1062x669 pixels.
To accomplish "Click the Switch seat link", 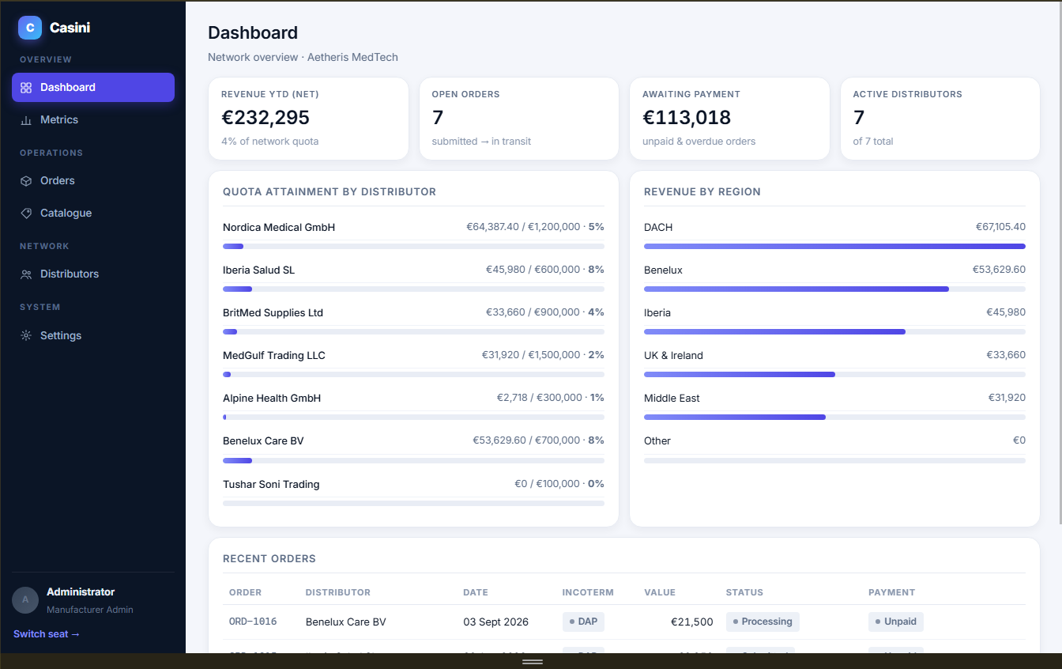I will pos(47,634).
